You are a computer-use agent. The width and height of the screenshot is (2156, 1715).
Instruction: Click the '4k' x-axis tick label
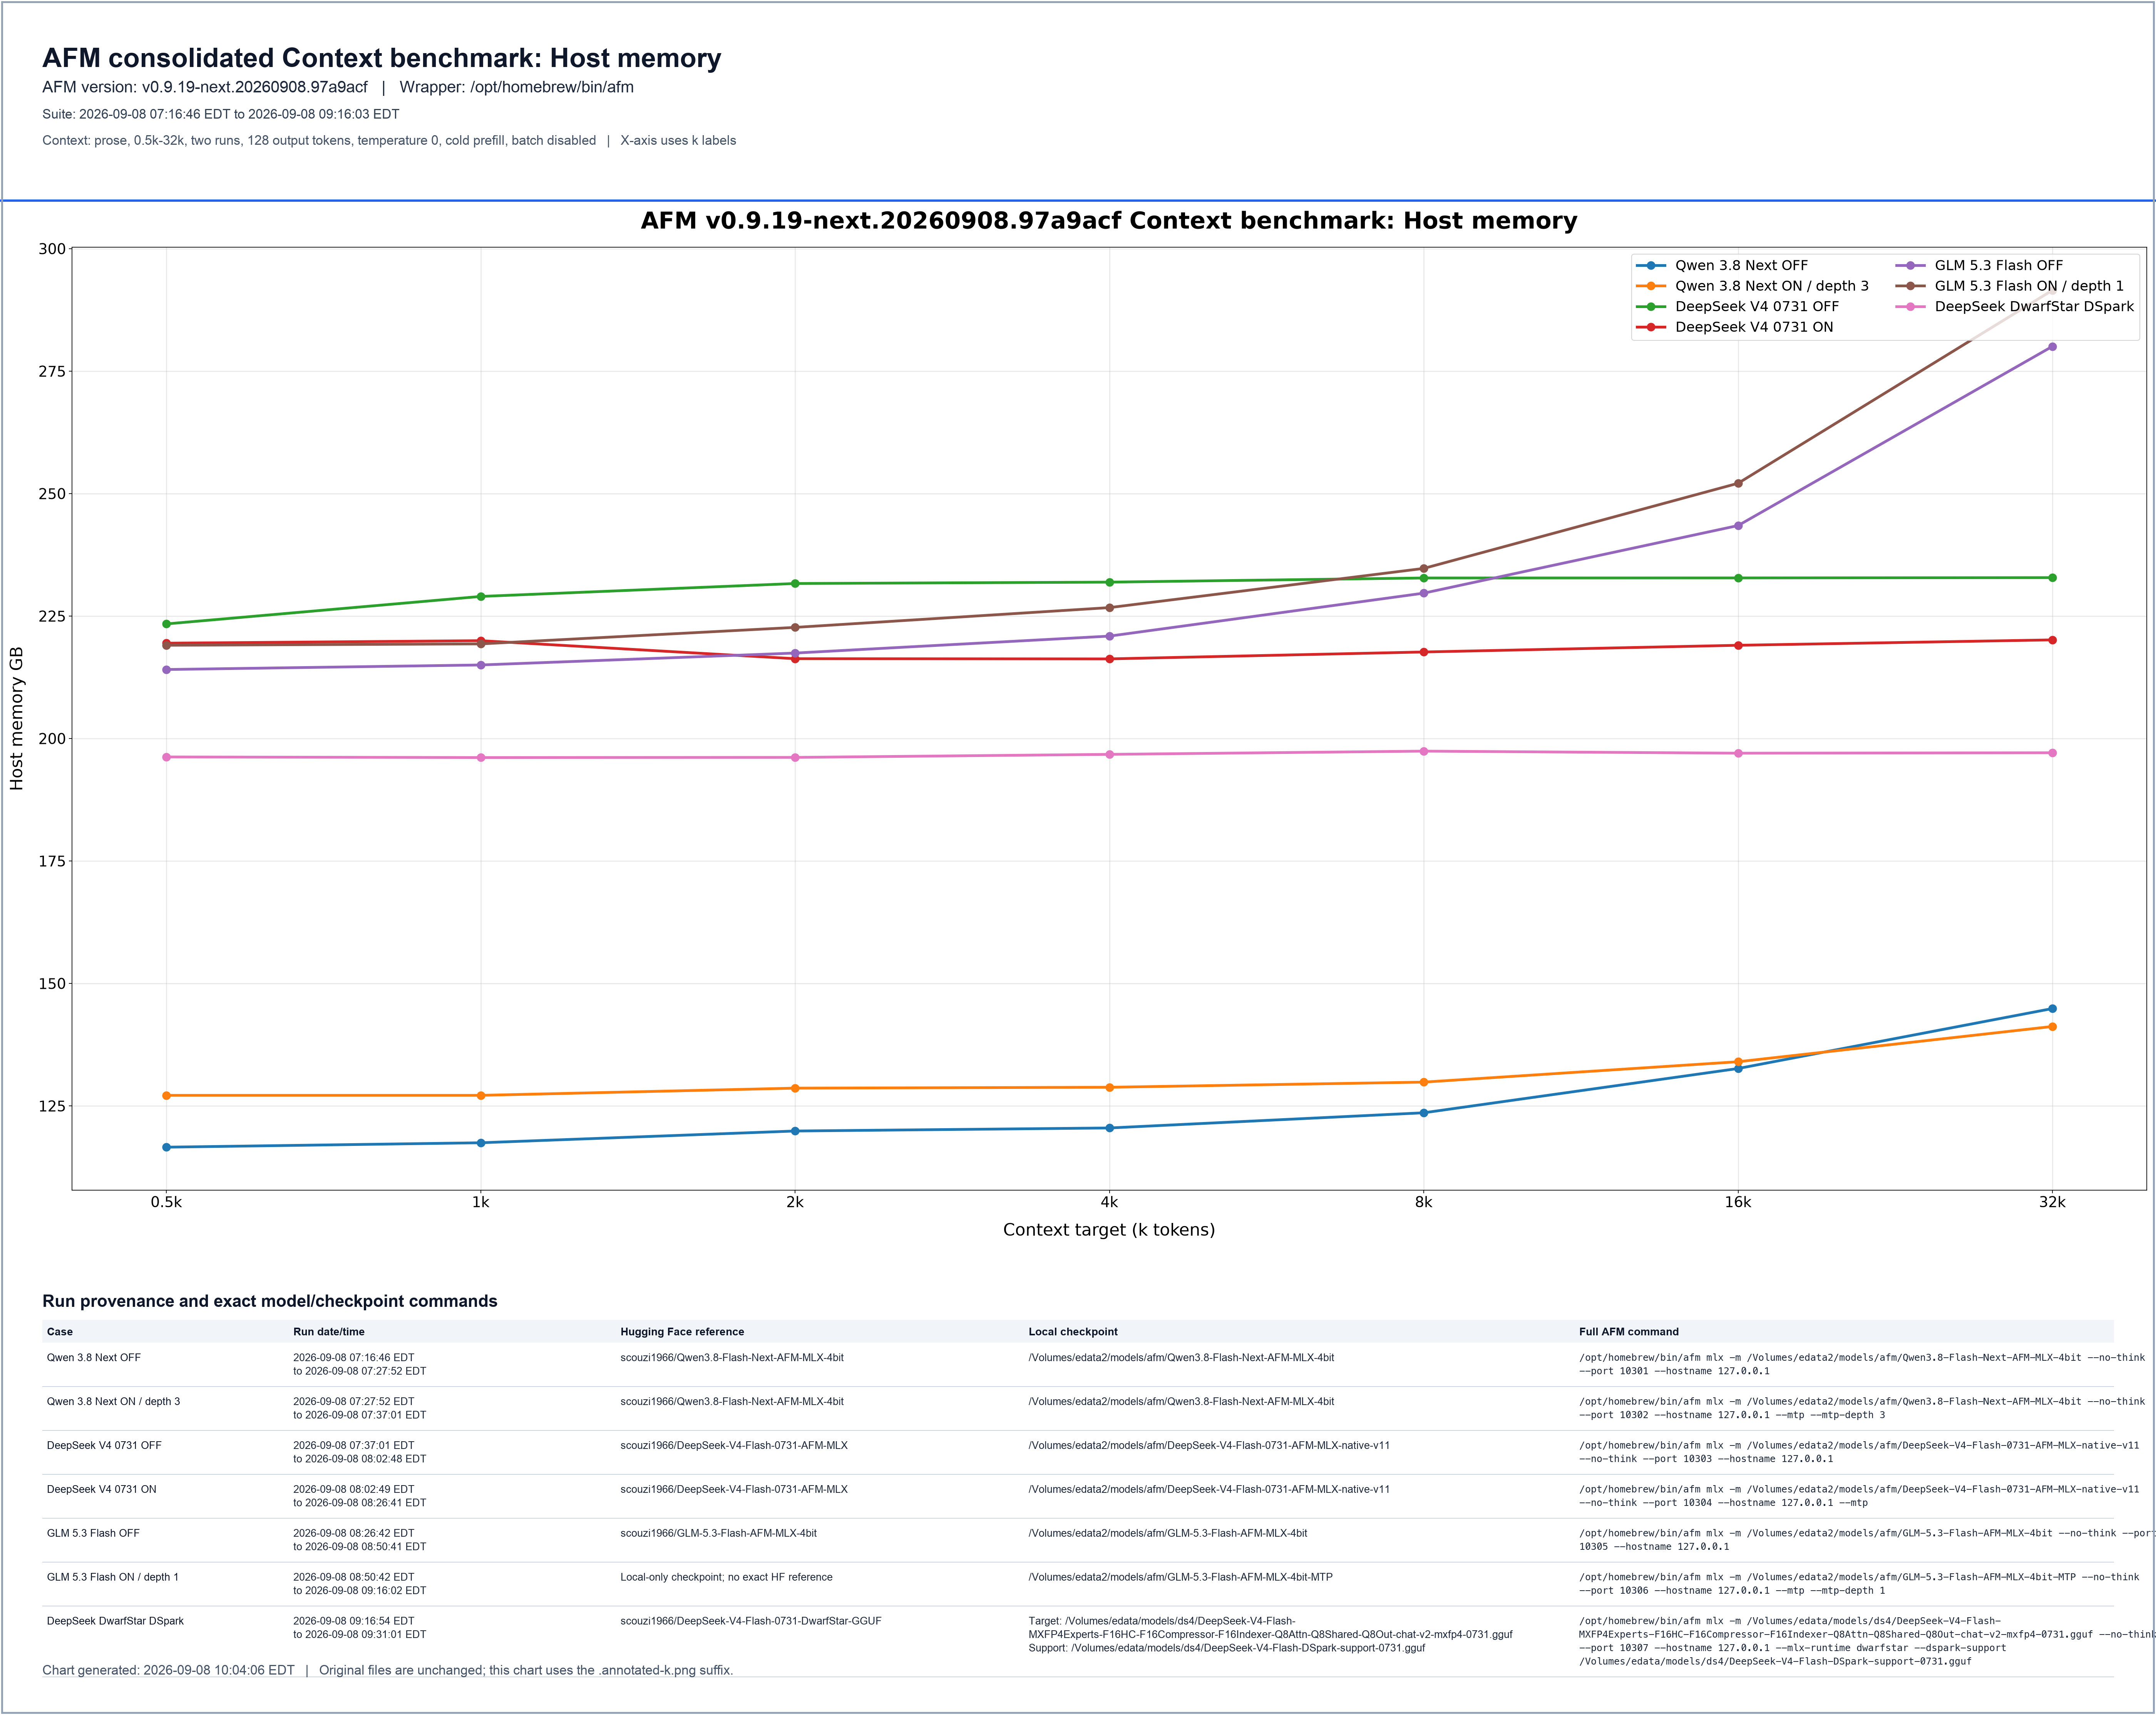pyautogui.click(x=1109, y=1202)
